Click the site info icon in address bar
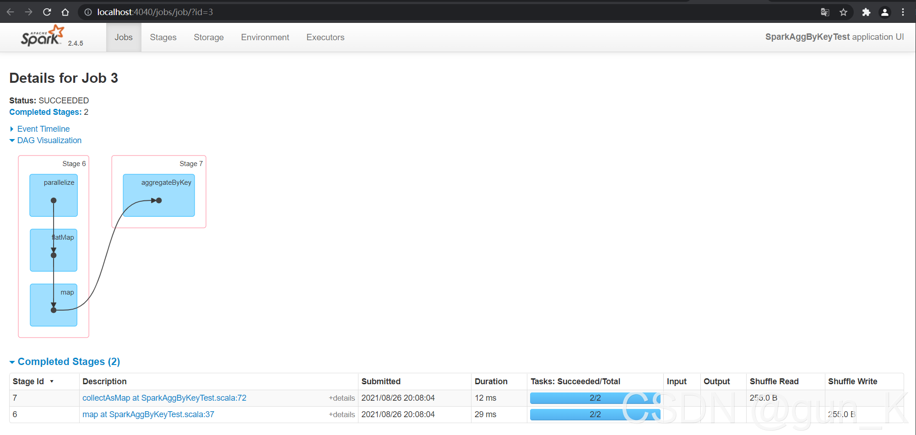Screen dimensions: 916x435 point(88,12)
